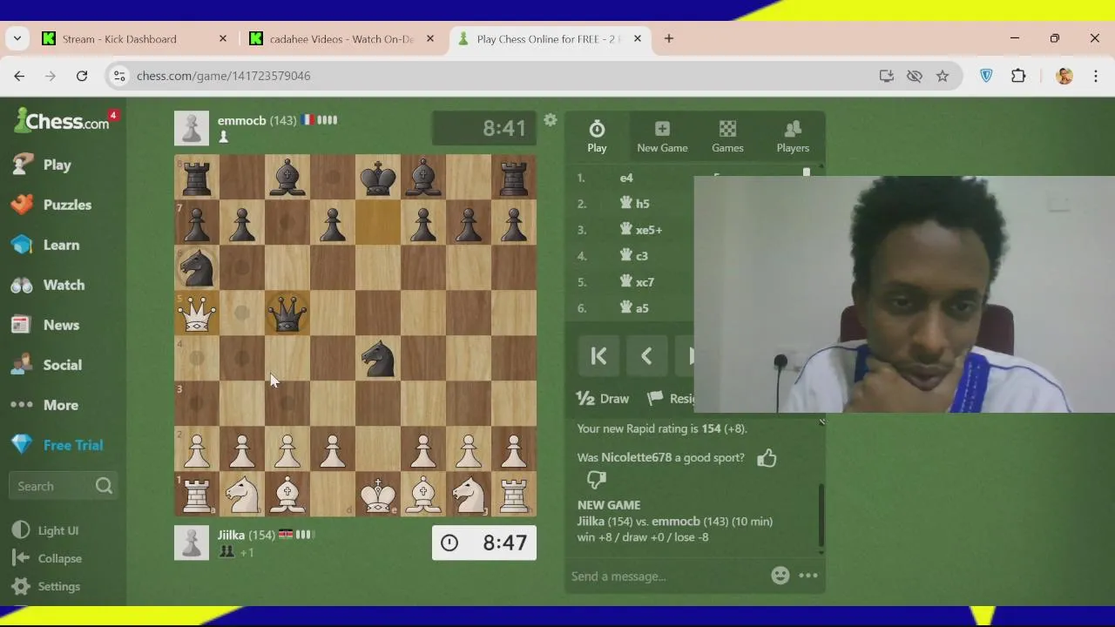Screen dimensions: 1115x627
Task: Open the Bitwarden shield extension
Action: click(x=986, y=76)
